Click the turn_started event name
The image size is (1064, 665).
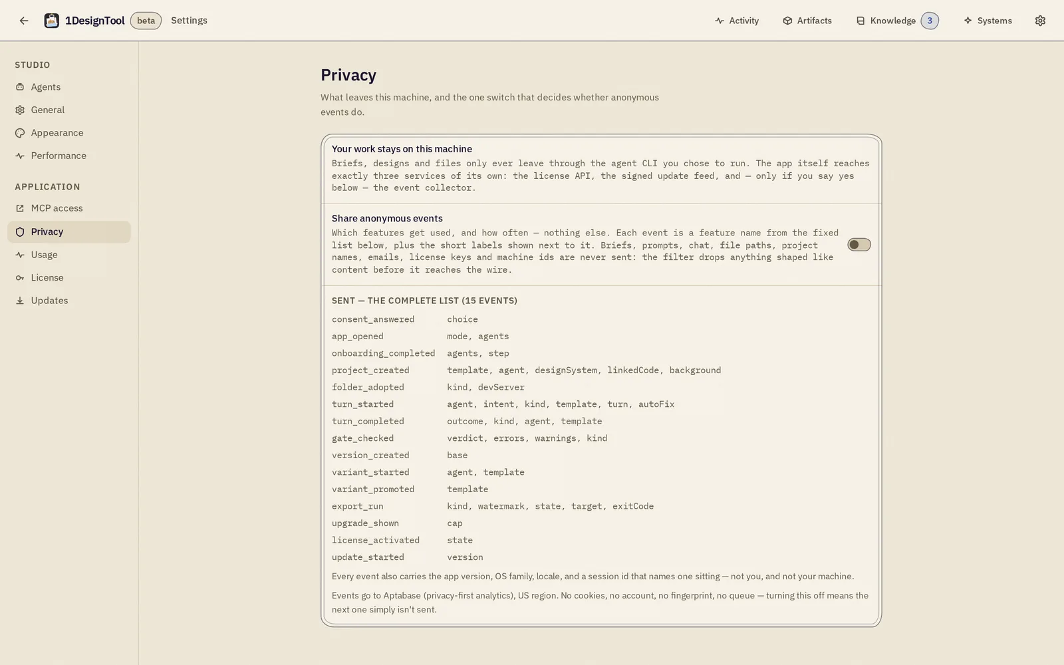362,404
